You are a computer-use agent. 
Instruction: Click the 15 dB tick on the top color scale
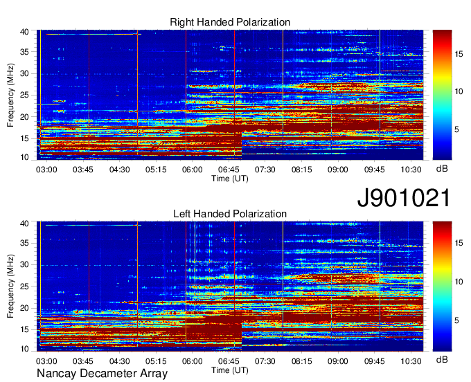(459, 54)
